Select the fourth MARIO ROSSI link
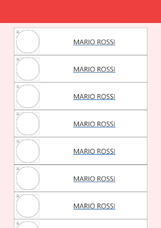The image size is (161, 228). (x=94, y=124)
